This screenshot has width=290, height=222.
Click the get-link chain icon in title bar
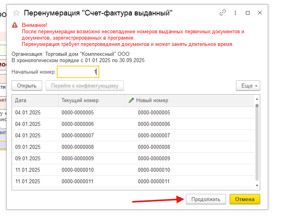[x=222, y=13]
